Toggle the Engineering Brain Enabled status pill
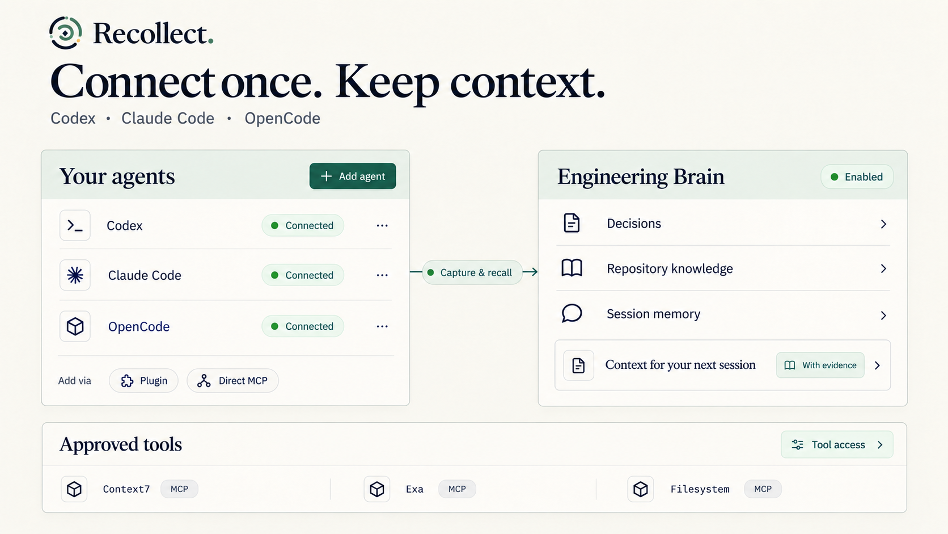Screen dimensions: 948x534 coord(857,177)
